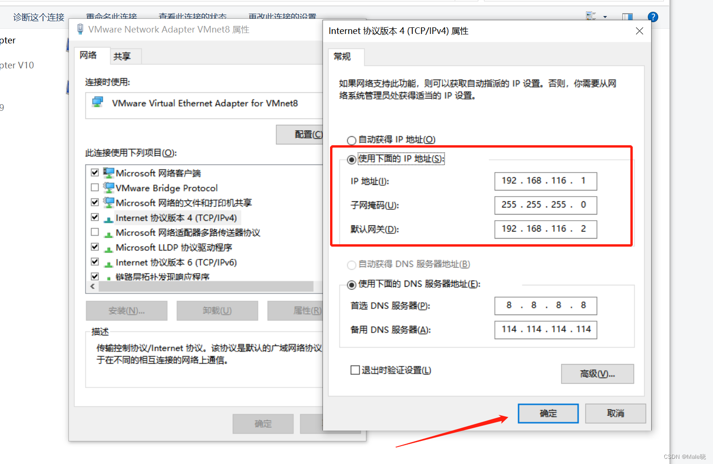Click the Microsoft 网络客户端 adapter icon
Viewport: 713px width, 464px height.
click(x=108, y=172)
